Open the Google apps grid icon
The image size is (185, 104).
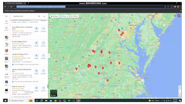point(175,16)
